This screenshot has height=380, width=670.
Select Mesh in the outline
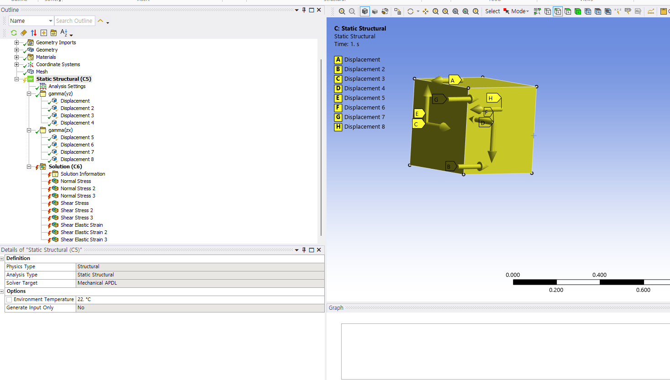pos(42,72)
